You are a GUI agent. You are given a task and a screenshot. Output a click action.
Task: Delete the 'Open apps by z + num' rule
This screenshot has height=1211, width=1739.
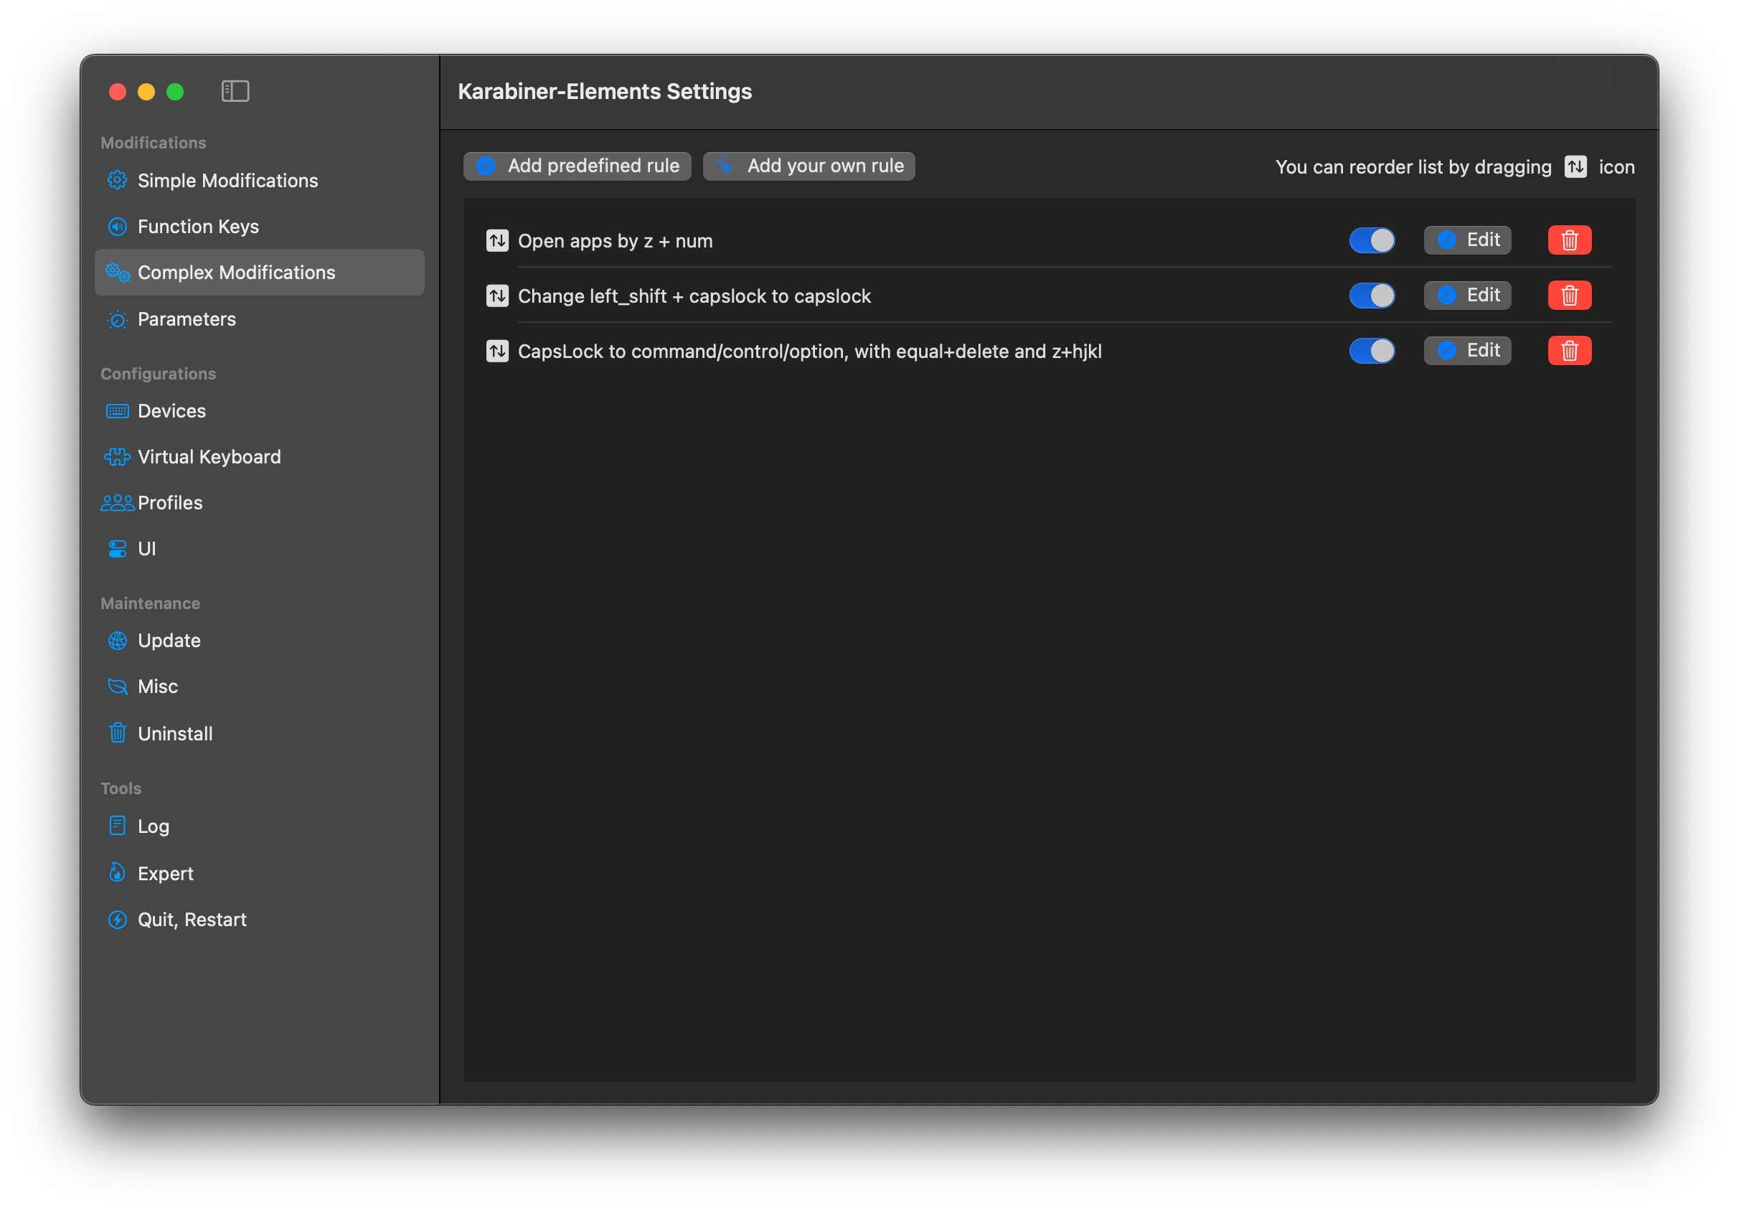[1568, 240]
